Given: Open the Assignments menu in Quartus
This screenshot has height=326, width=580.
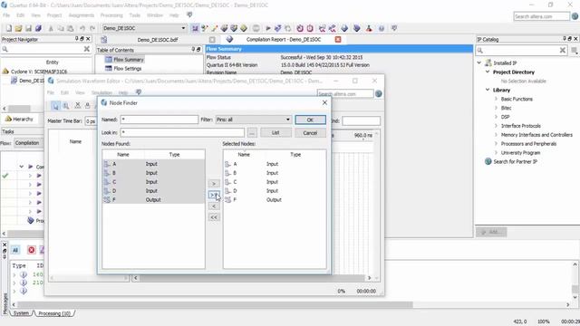Looking at the screenshot, I should [82, 15].
